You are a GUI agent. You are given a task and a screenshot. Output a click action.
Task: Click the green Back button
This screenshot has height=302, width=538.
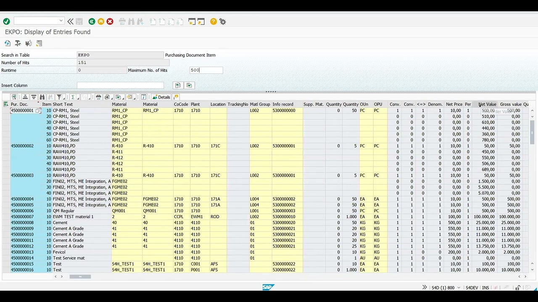coord(92,21)
